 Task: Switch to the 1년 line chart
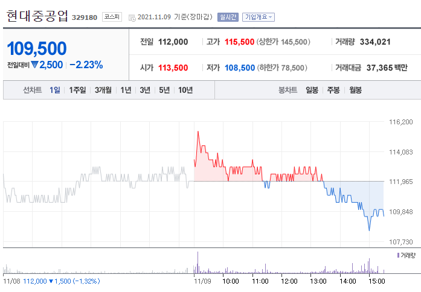[x=126, y=90]
